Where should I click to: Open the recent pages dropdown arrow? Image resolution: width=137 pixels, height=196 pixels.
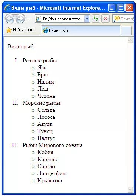click(x=29, y=19)
